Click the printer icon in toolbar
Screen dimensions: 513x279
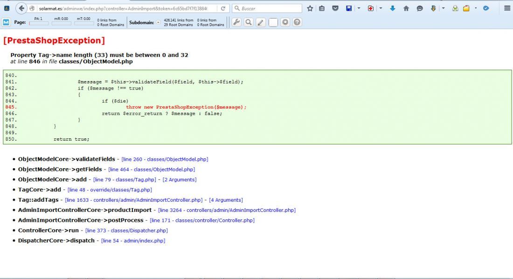(455, 8)
